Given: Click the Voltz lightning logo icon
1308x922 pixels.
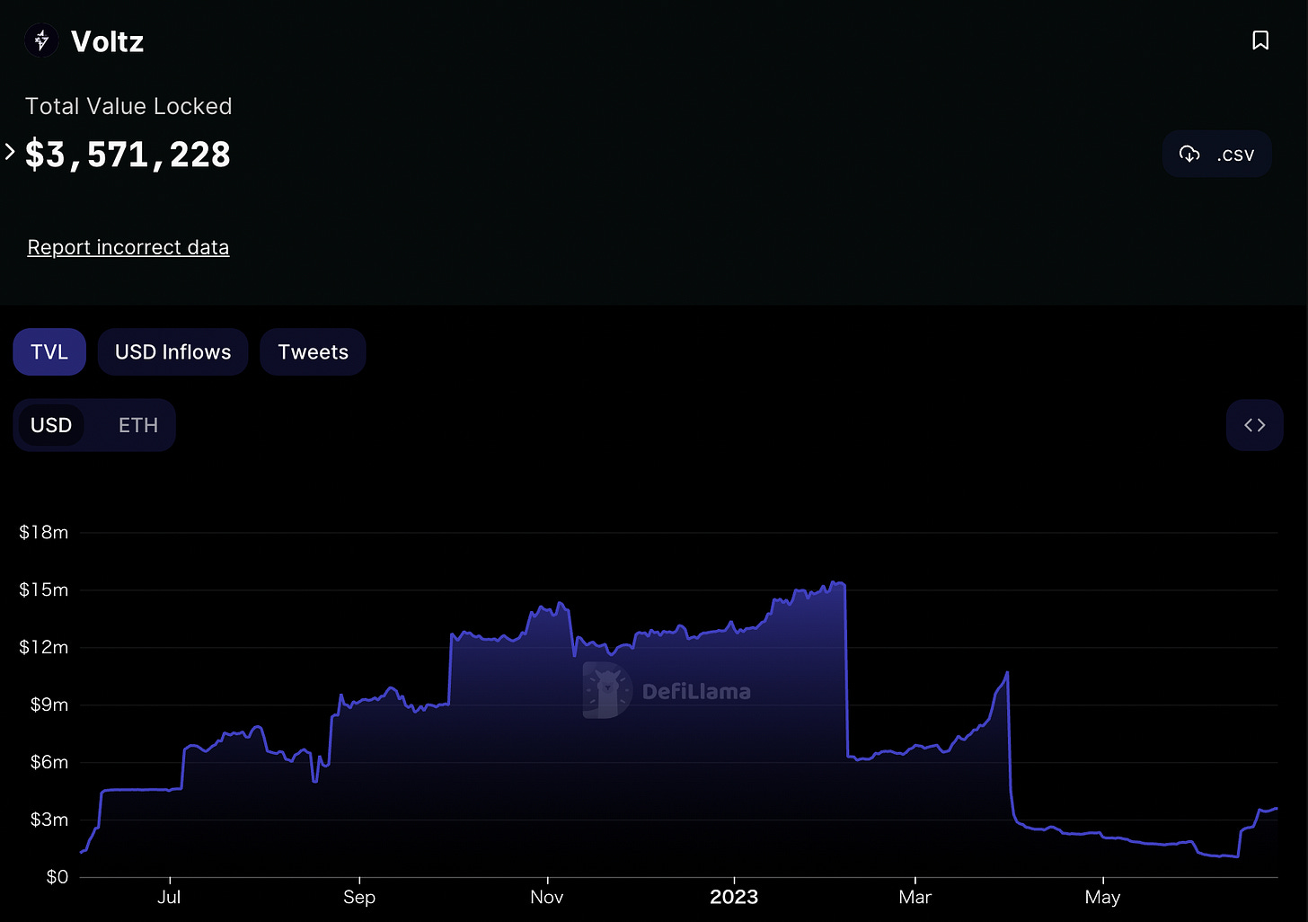Looking at the screenshot, I should click(41, 40).
